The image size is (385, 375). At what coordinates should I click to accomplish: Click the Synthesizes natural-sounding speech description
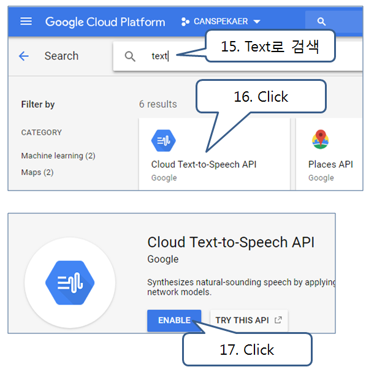click(241, 287)
